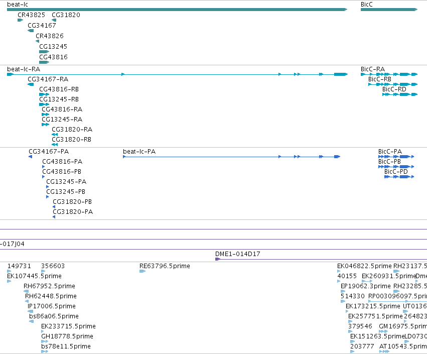Open the RE63796.5prime EST label
The height and width of the screenshot is (354, 427).
[x=165, y=266]
